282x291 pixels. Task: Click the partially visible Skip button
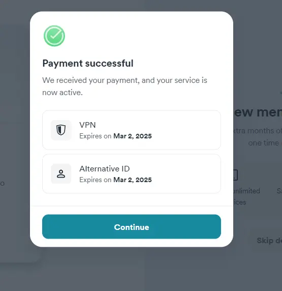click(269, 241)
